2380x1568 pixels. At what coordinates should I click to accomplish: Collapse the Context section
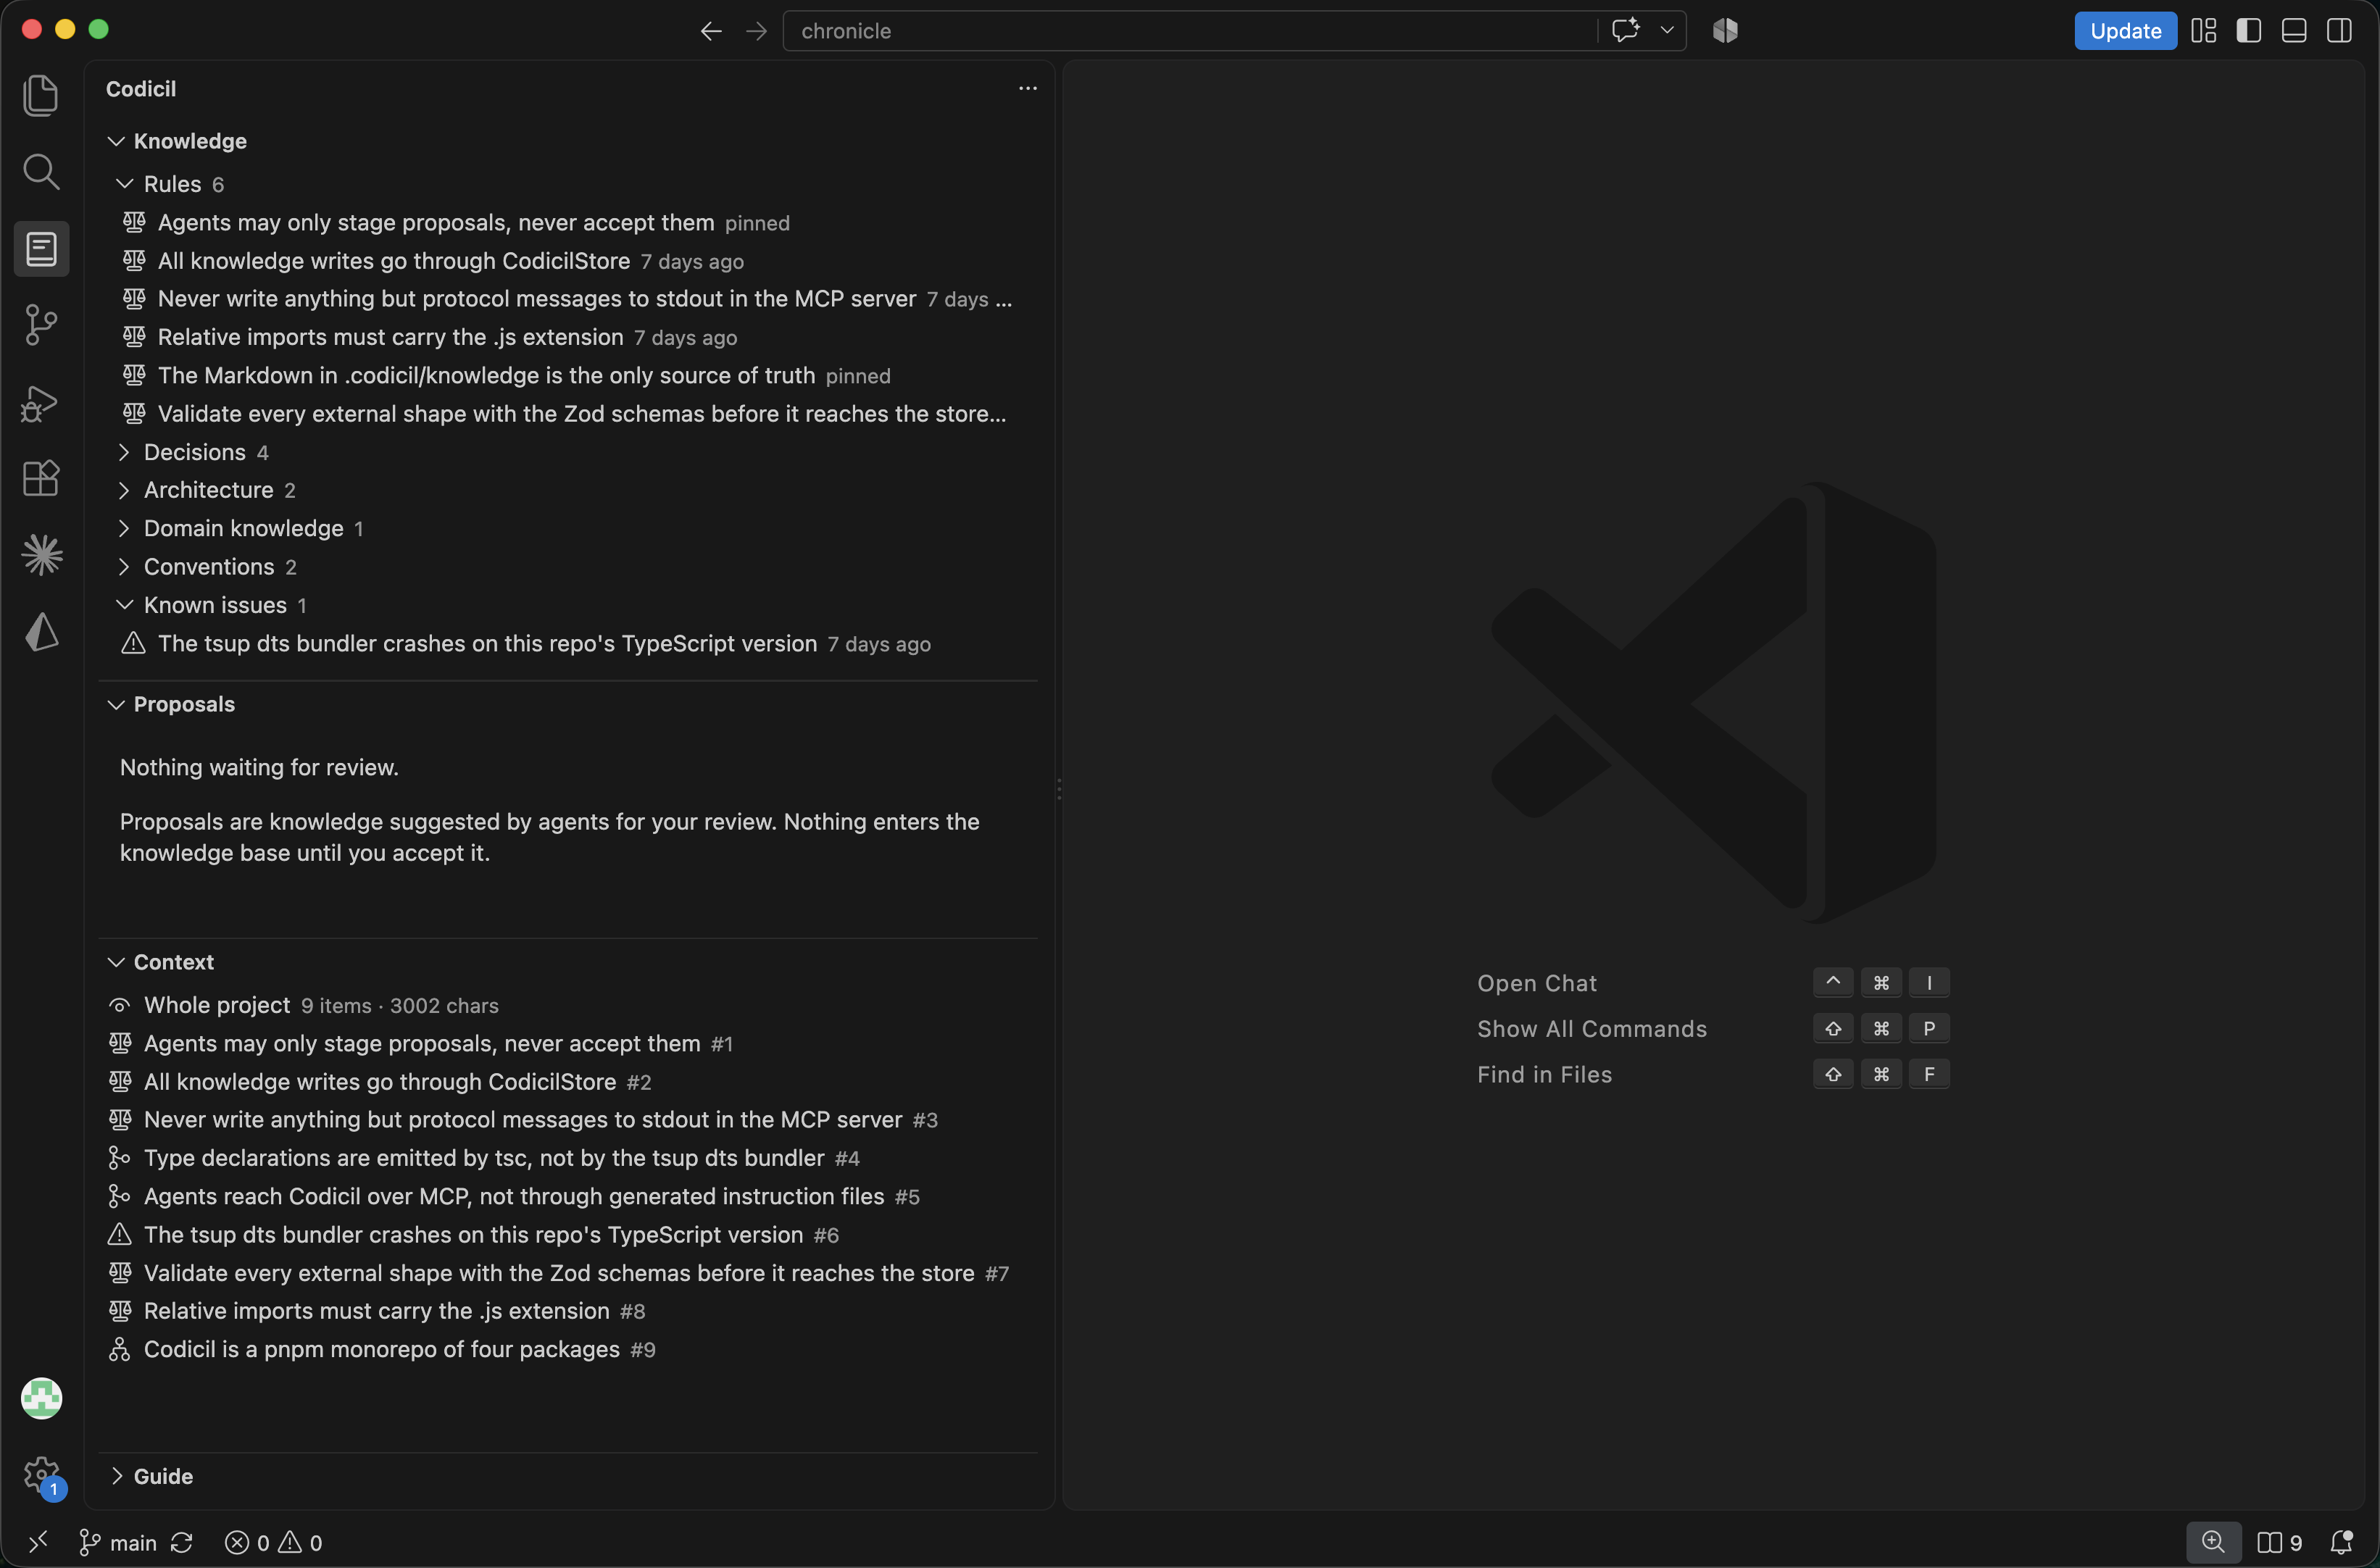pyautogui.click(x=116, y=962)
